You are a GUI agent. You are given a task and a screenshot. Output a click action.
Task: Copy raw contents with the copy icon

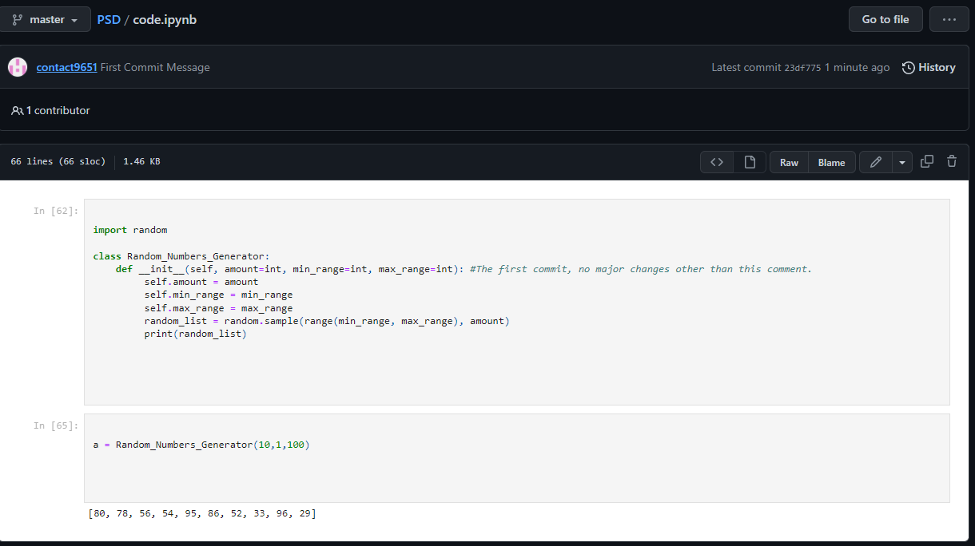tap(927, 161)
